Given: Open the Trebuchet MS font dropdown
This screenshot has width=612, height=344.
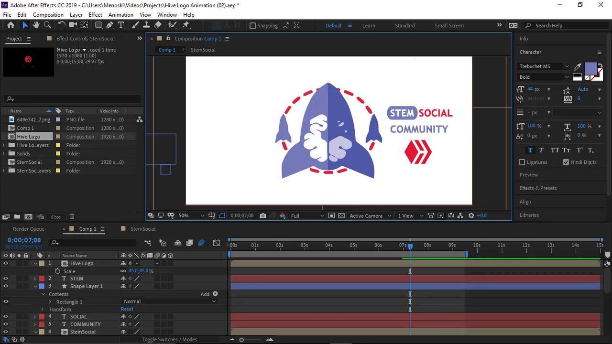Looking at the screenshot, I should tap(544, 66).
